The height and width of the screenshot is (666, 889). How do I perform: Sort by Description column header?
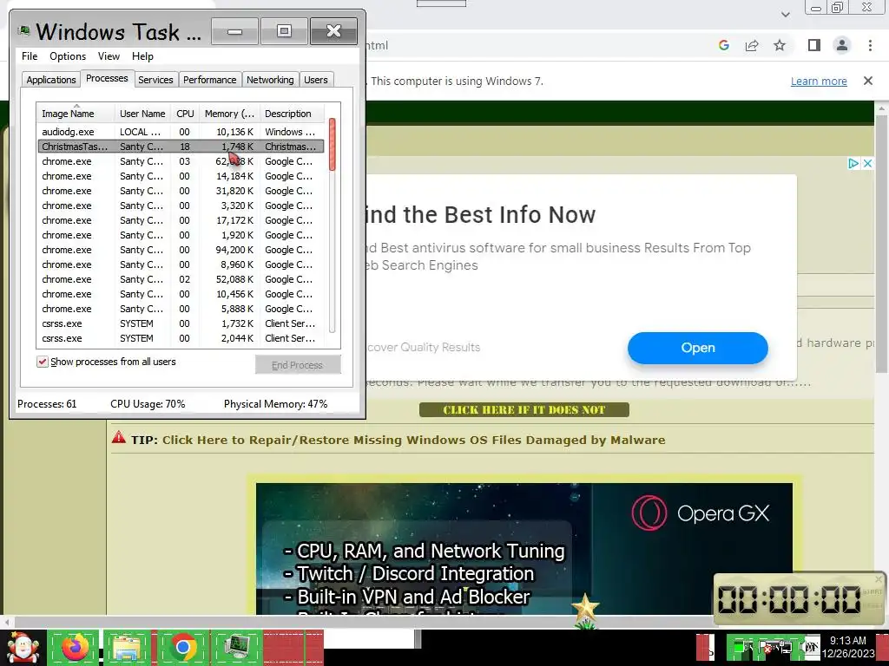pyautogui.click(x=292, y=114)
